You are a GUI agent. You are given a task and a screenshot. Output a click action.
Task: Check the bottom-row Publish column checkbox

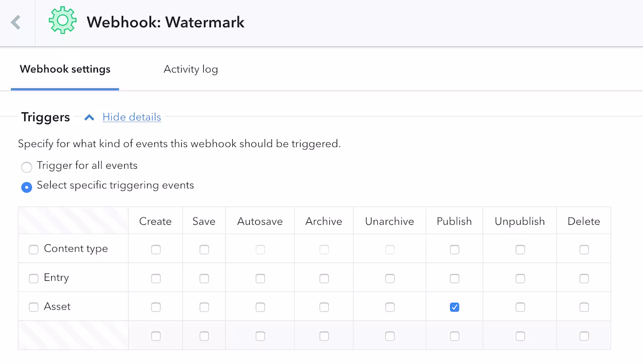click(454, 336)
